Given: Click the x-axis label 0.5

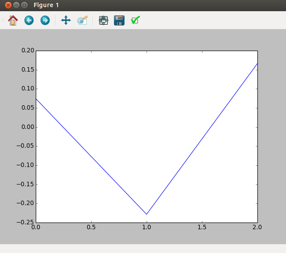Looking at the screenshot, I should [x=91, y=227].
